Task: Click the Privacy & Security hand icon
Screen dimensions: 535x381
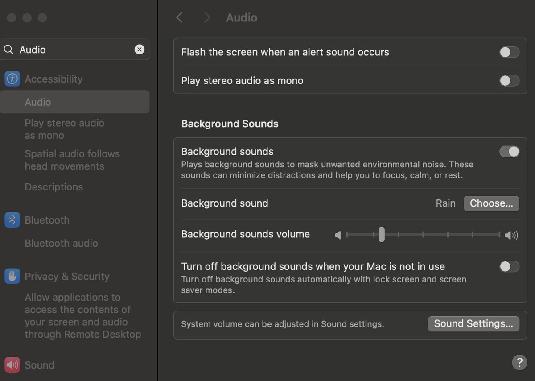Action: [12, 276]
